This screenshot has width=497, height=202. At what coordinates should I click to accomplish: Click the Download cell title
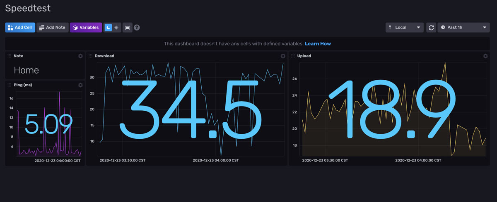coord(104,56)
